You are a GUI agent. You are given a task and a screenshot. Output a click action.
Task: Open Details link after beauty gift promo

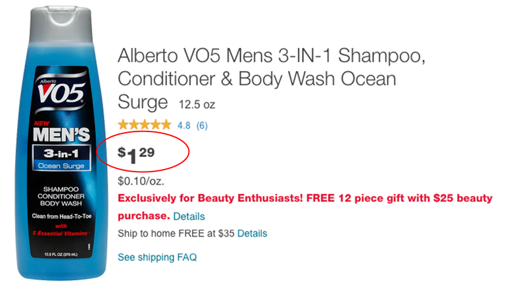(189, 216)
